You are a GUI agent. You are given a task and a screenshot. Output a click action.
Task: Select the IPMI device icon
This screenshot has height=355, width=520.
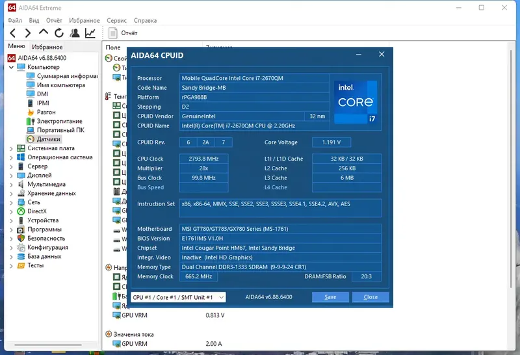pyautogui.click(x=31, y=103)
